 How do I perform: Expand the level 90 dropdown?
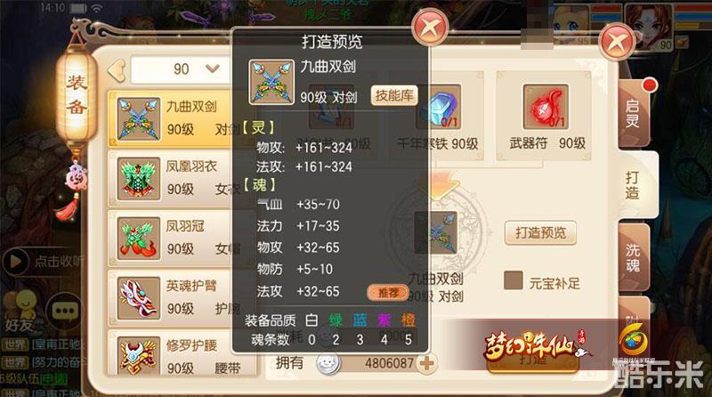tap(212, 69)
